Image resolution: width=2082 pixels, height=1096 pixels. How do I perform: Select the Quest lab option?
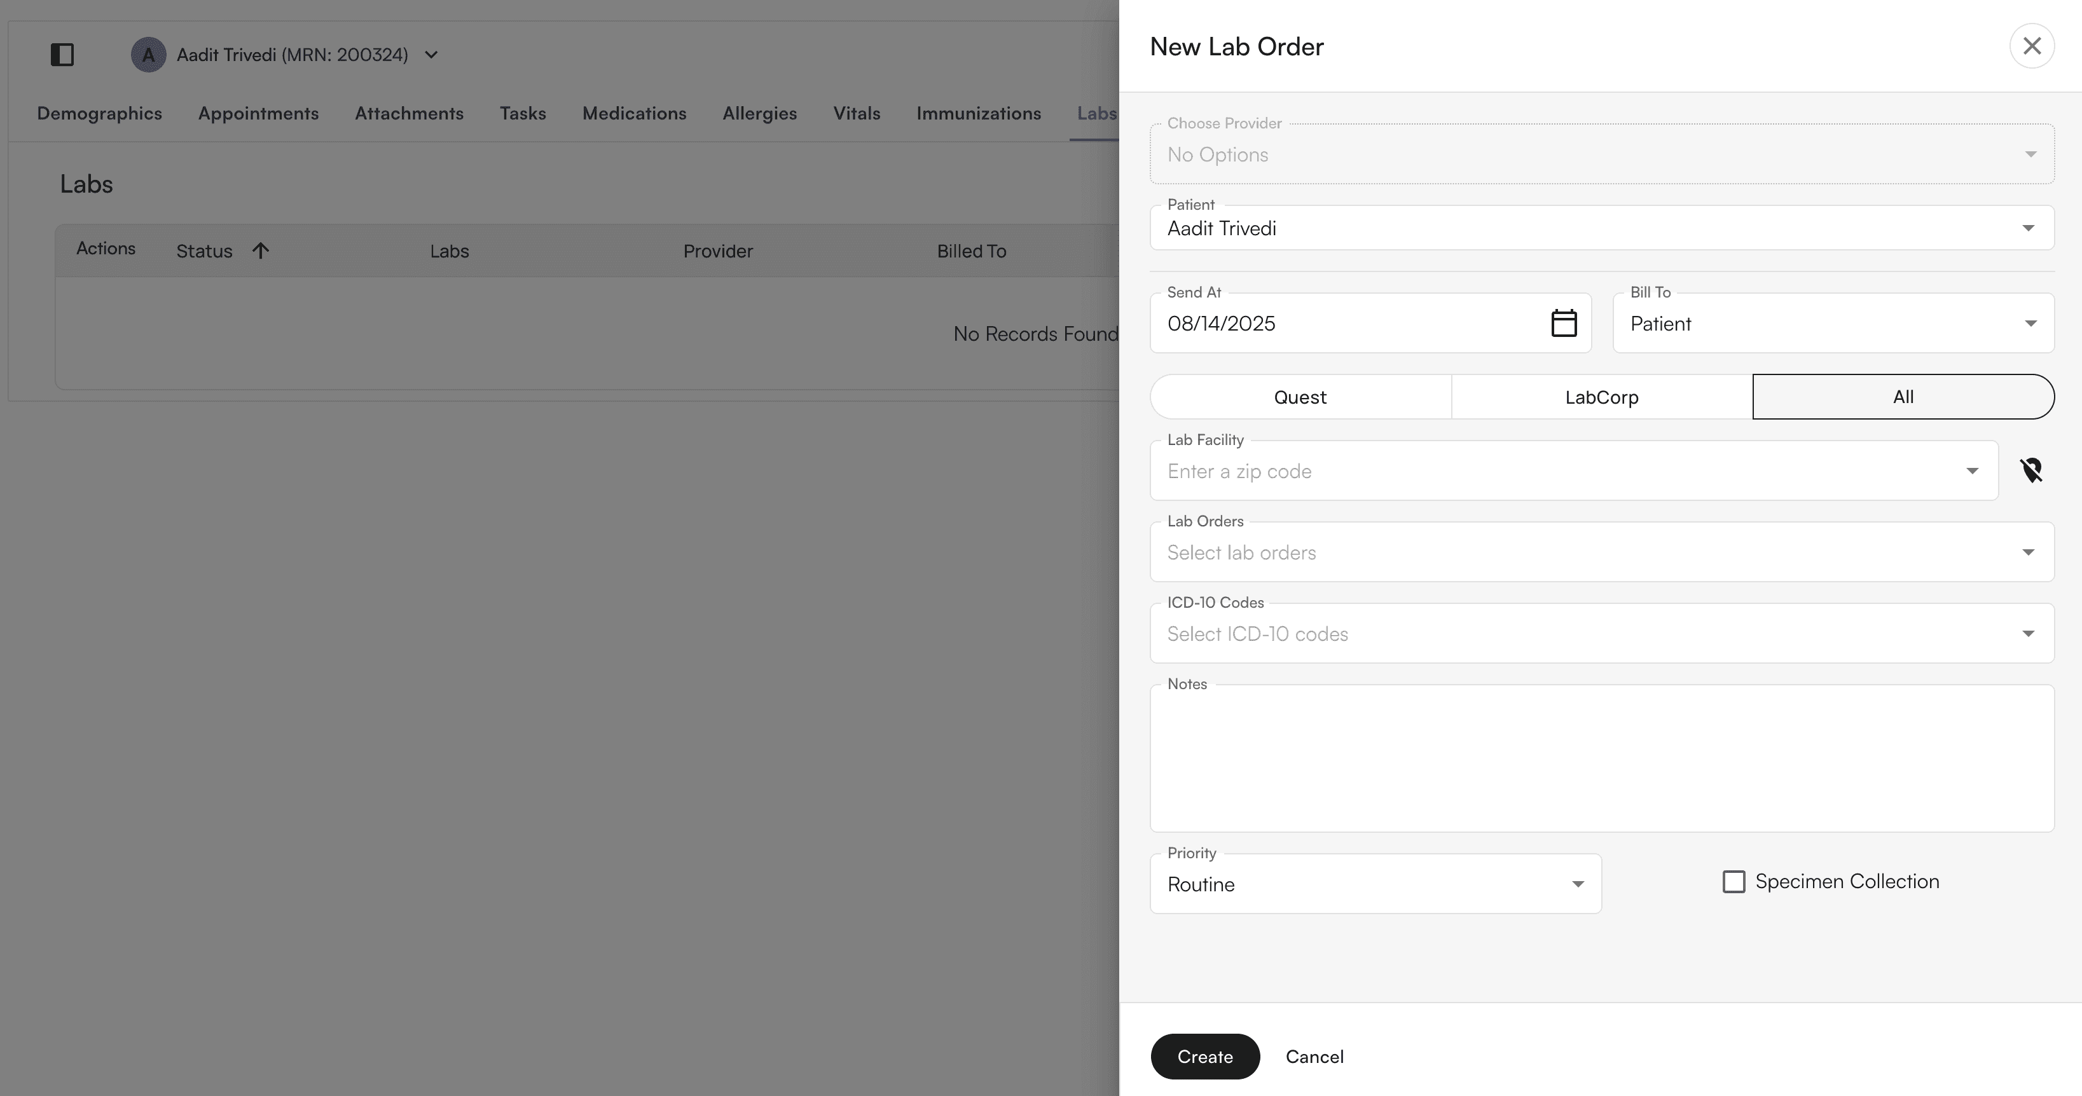tap(1300, 397)
